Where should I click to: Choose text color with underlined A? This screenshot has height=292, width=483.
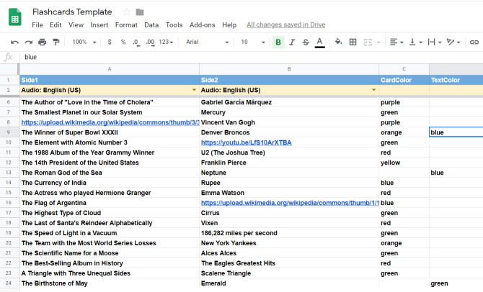click(x=319, y=42)
